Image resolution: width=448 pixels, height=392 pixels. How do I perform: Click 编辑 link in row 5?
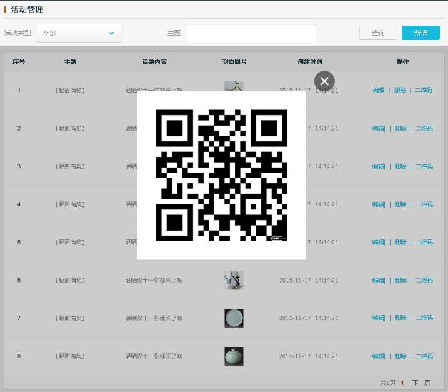(379, 243)
